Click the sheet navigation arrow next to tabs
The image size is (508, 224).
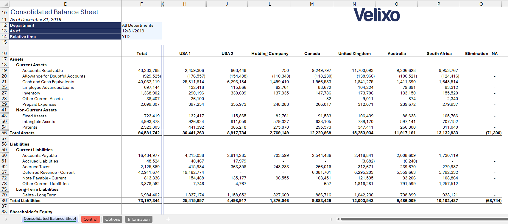click(x=6, y=219)
